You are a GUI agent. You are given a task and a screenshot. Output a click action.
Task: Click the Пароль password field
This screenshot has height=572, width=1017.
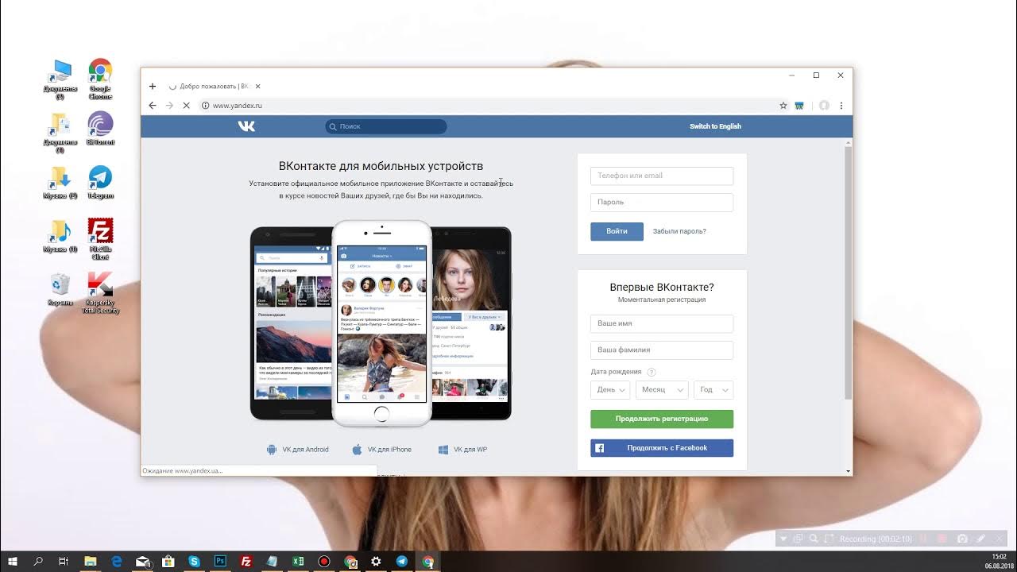(x=662, y=202)
